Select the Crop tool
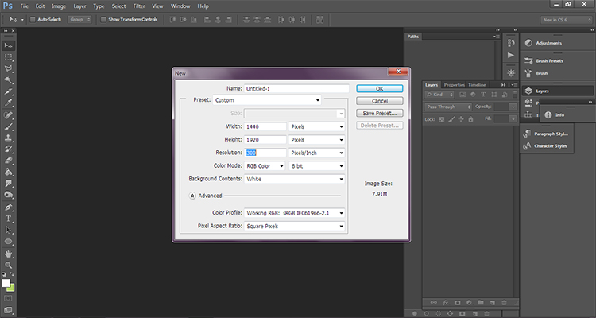 [9, 91]
